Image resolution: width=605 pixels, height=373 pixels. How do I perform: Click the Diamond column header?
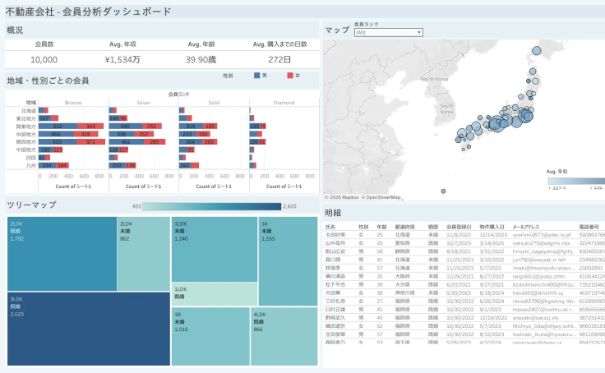[284, 103]
